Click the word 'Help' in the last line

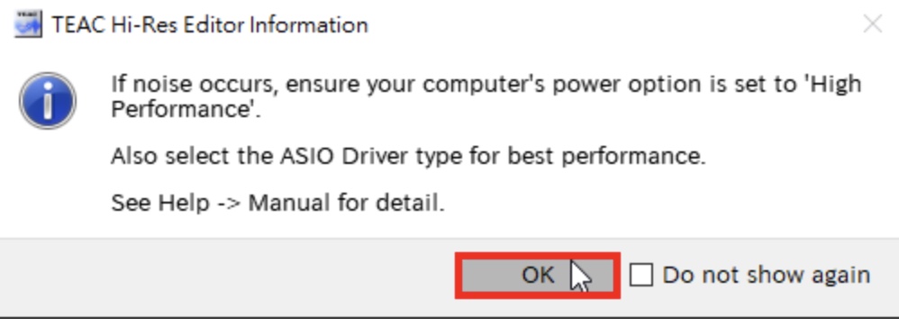tap(184, 204)
